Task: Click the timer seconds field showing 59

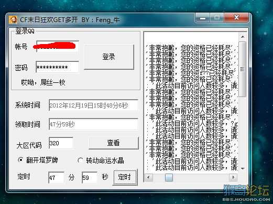Action: pyautogui.click(x=90, y=177)
